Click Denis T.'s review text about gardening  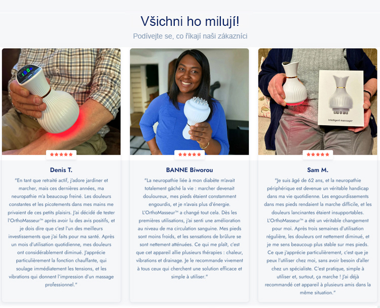61,232
